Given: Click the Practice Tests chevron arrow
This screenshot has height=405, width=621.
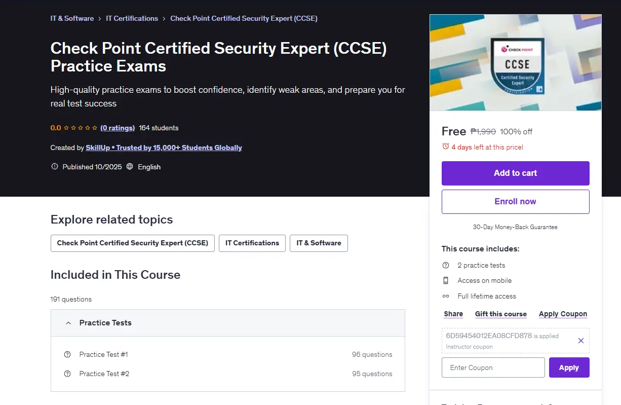Looking at the screenshot, I should pyautogui.click(x=68, y=323).
